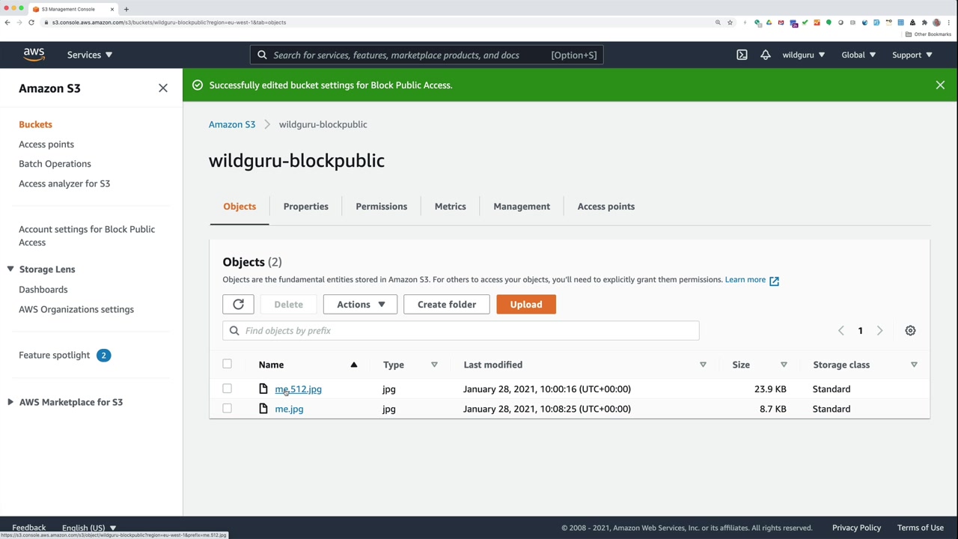Close the Amazon S3 side panel
Viewport: 958px width, 539px height.
(x=163, y=88)
